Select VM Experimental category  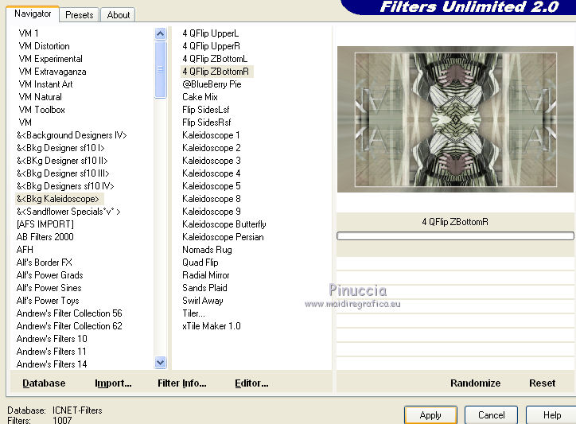point(51,59)
